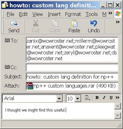Expand the Arial font name dropdown
This screenshot has height=129, width=123.
pos(59,99)
